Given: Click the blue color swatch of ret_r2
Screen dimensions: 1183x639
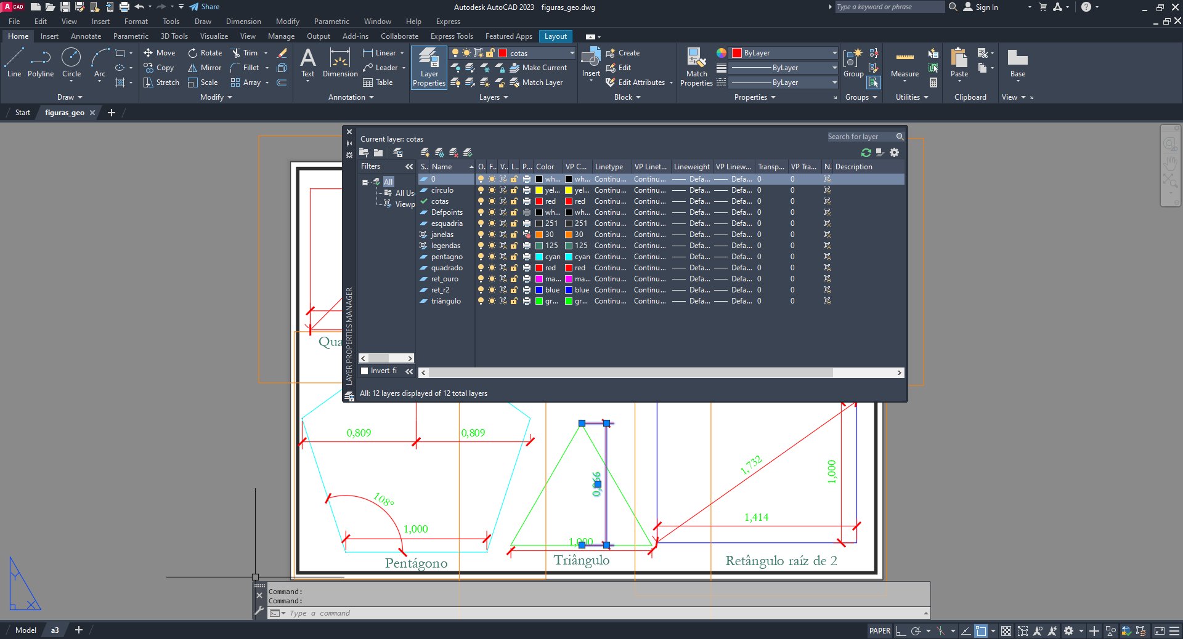Looking at the screenshot, I should (x=539, y=290).
